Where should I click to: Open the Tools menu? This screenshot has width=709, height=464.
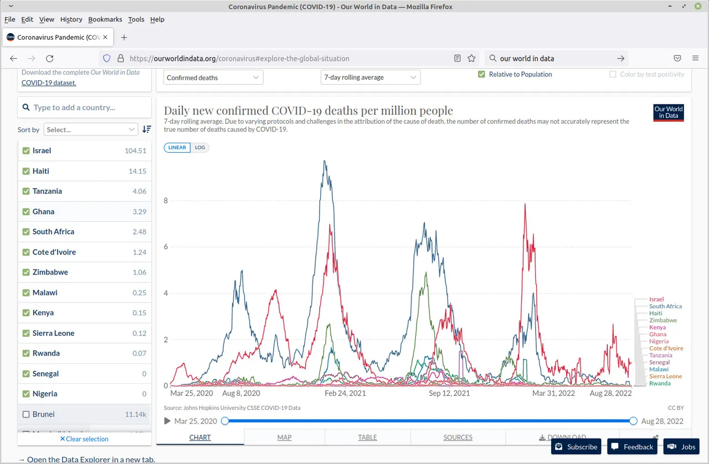[x=136, y=19]
